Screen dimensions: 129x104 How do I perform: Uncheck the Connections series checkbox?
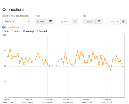(x=4, y=27)
